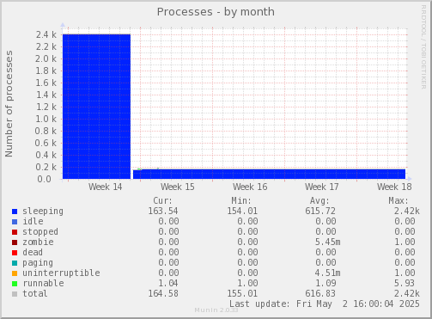This screenshot has height=319, width=432.
Task: Select the "idle" legend label
Action: click(x=33, y=221)
